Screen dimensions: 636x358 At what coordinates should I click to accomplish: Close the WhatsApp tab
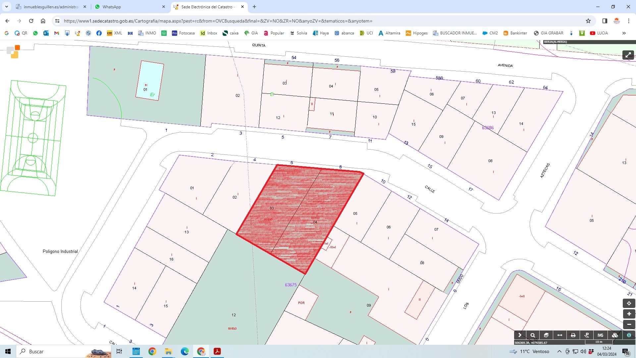click(164, 7)
